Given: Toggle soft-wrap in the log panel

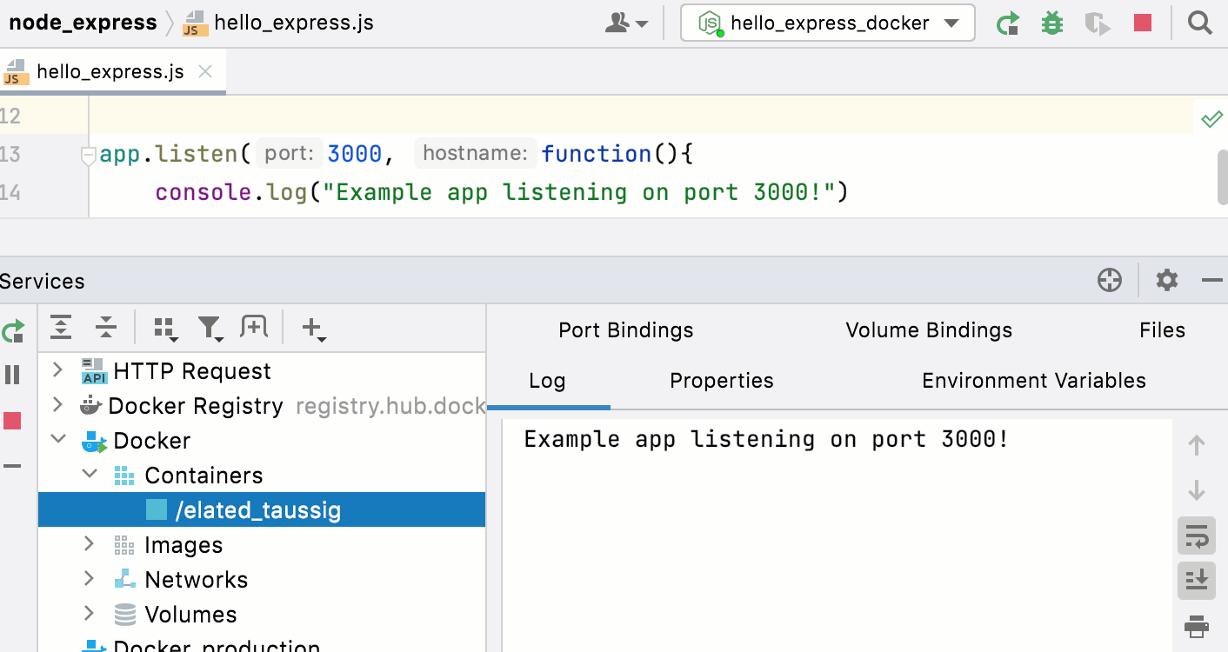Looking at the screenshot, I should pyautogui.click(x=1197, y=536).
